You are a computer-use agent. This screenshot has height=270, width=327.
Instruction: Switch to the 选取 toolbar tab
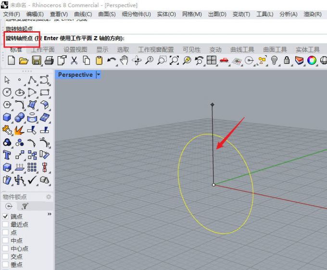(x=123, y=49)
